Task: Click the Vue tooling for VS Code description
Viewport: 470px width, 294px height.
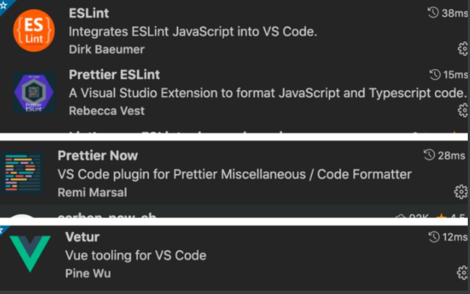Action: [x=136, y=255]
